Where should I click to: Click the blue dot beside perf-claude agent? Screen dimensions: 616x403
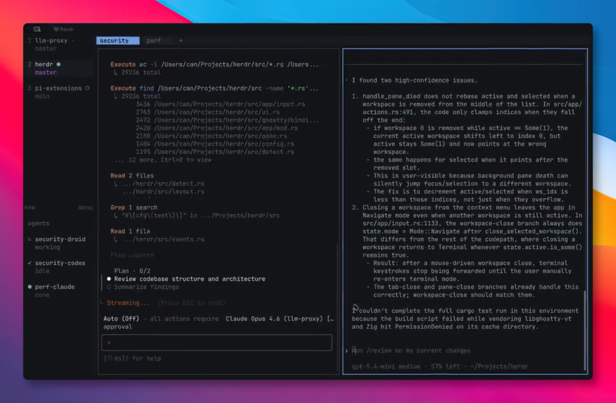point(30,287)
